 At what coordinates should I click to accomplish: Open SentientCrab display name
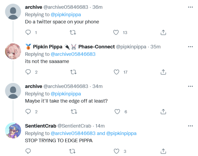(41, 126)
